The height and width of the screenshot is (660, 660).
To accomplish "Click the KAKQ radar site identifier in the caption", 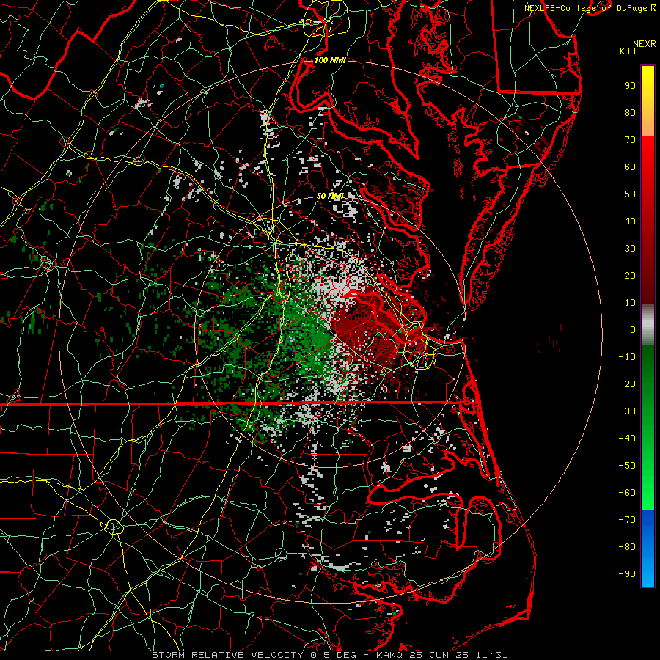I will [390, 655].
